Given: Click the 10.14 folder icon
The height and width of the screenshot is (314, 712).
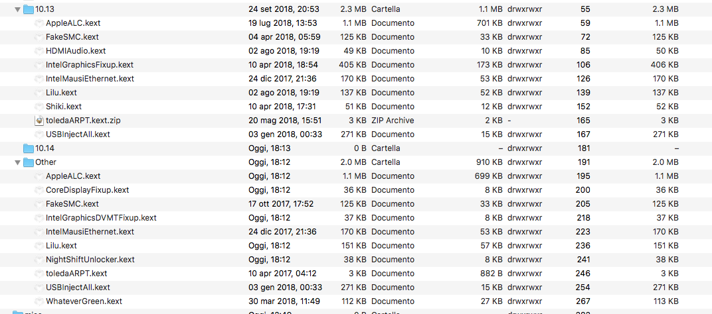Looking at the screenshot, I should (29, 148).
